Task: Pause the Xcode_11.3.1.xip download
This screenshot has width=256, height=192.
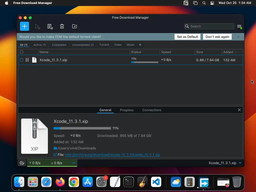Action: [27, 60]
